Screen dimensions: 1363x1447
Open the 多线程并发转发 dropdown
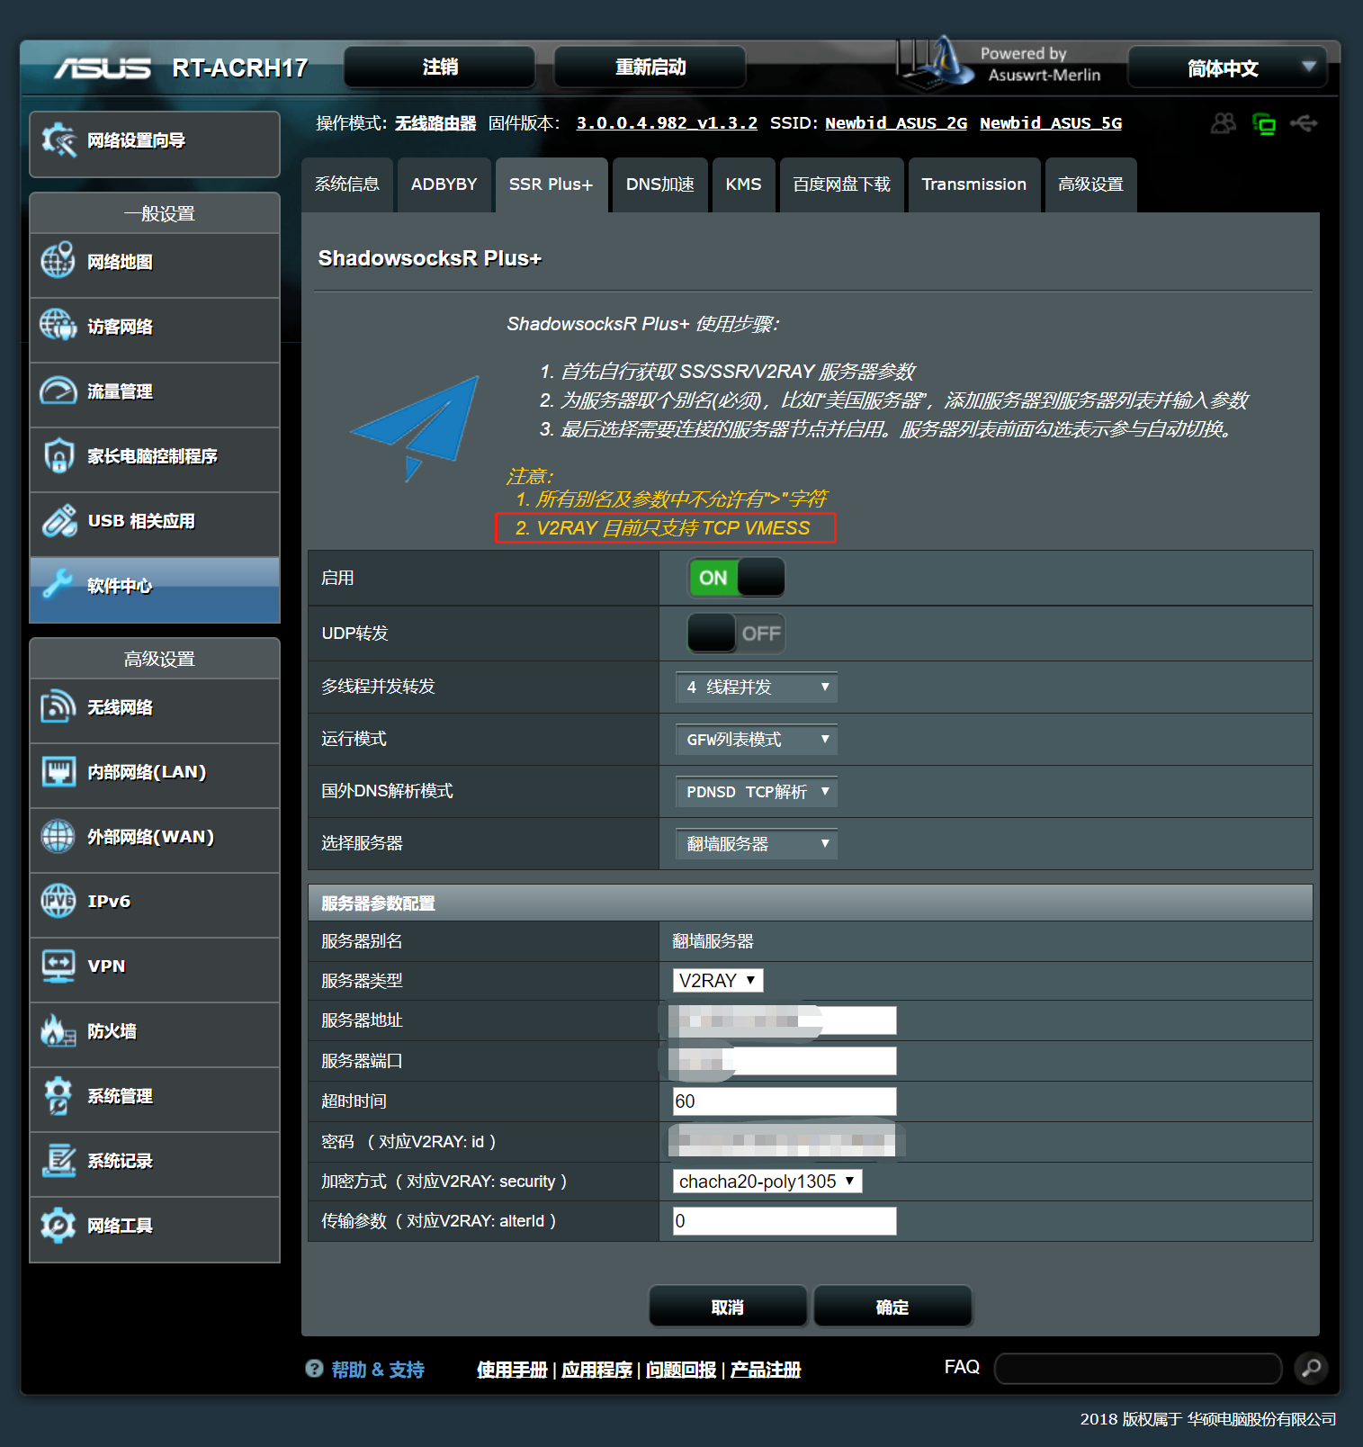pos(756,688)
